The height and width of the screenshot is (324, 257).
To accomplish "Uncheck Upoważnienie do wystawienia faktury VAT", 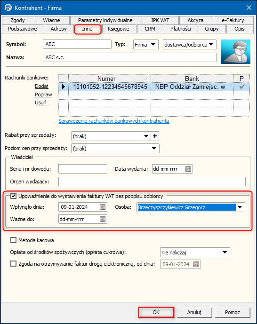I will [x=14, y=196].
